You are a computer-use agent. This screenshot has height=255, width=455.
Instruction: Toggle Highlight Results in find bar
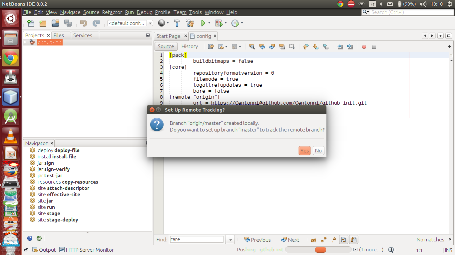coord(344,240)
